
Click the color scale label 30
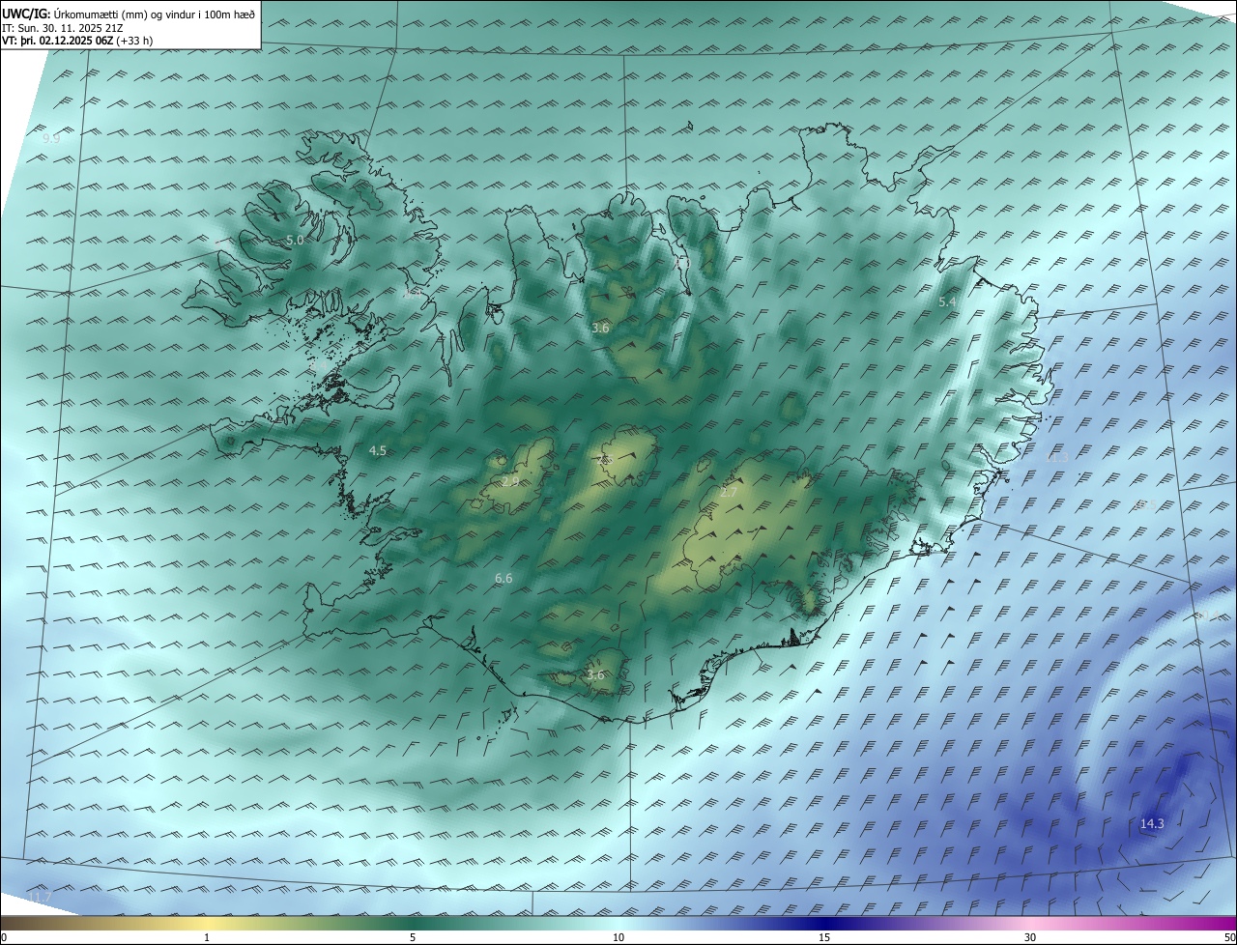coord(1030,938)
